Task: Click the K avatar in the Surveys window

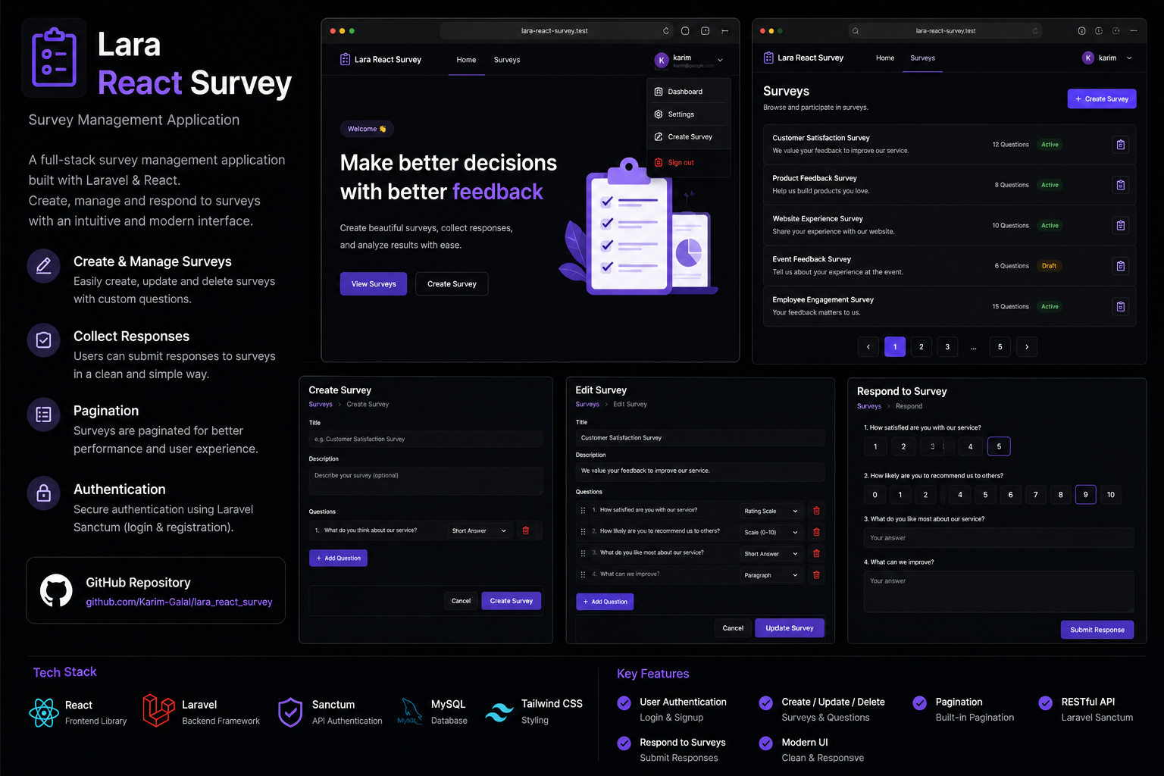Action: point(1088,58)
